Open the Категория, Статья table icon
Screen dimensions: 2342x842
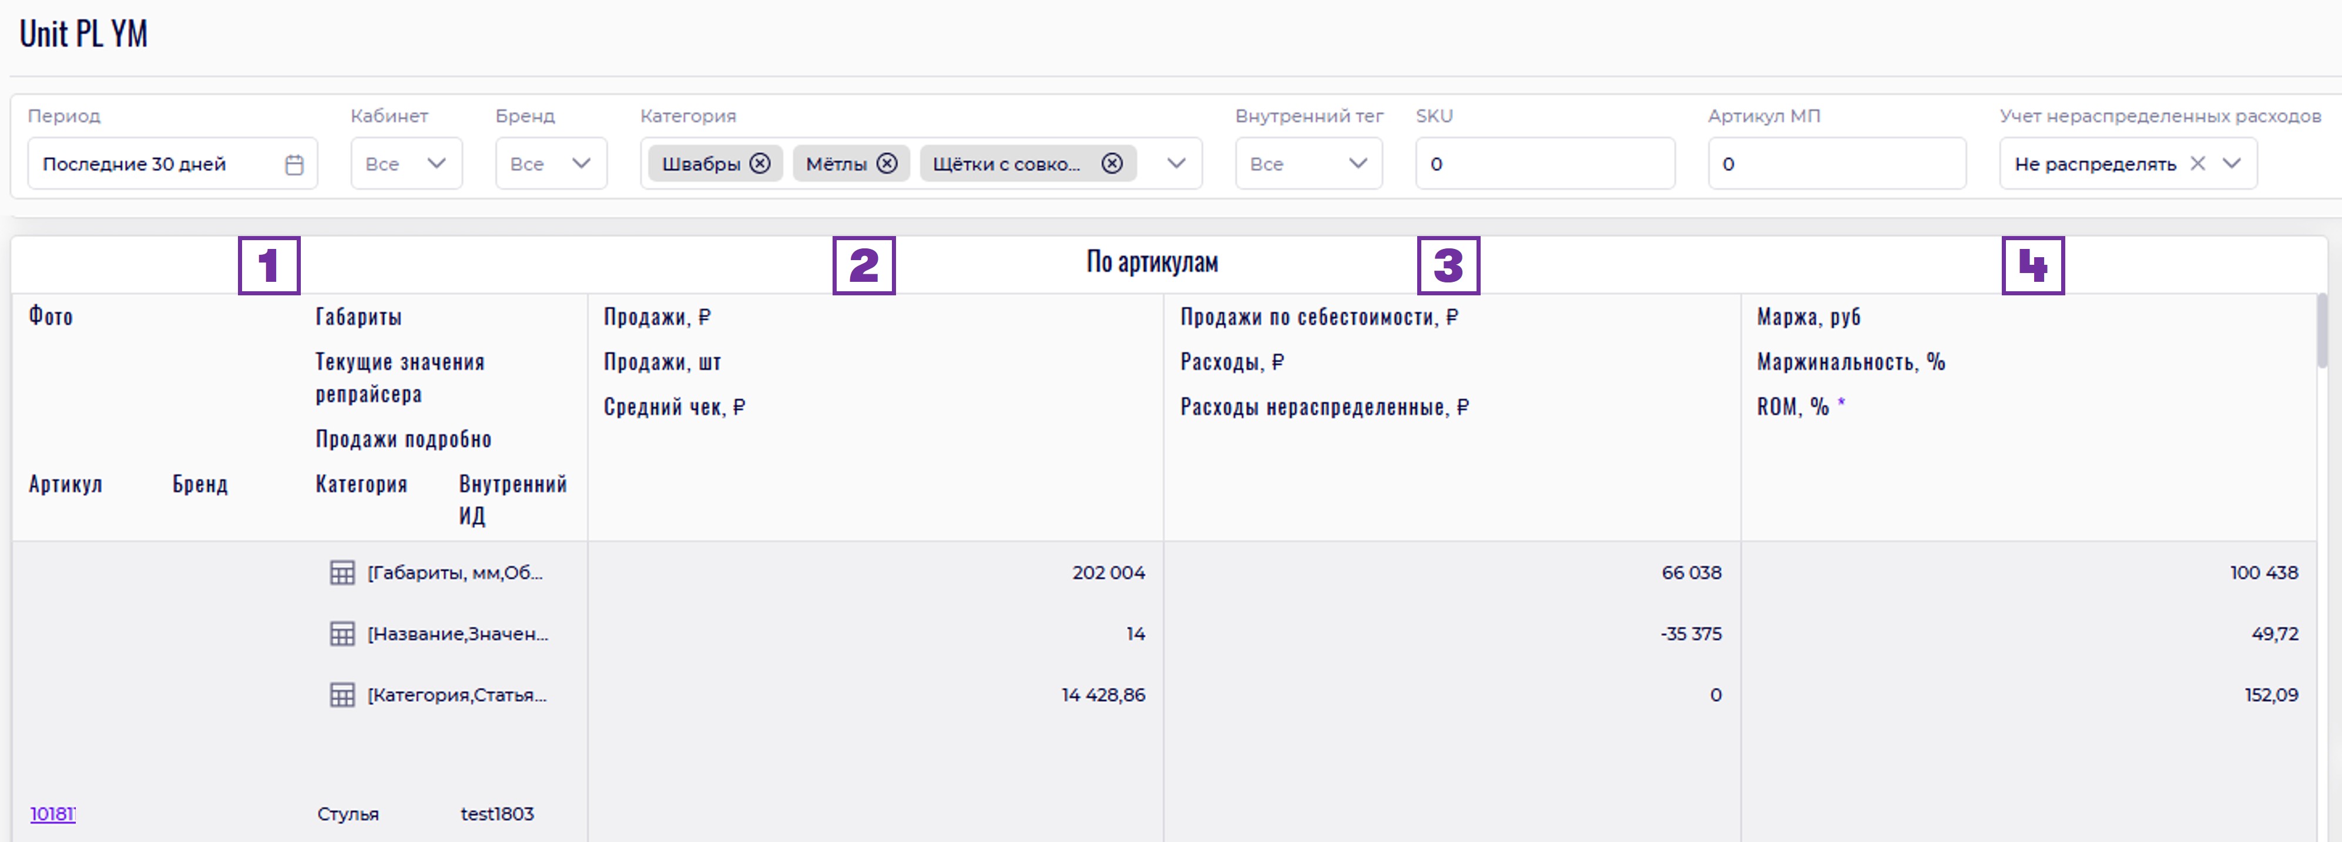[342, 695]
